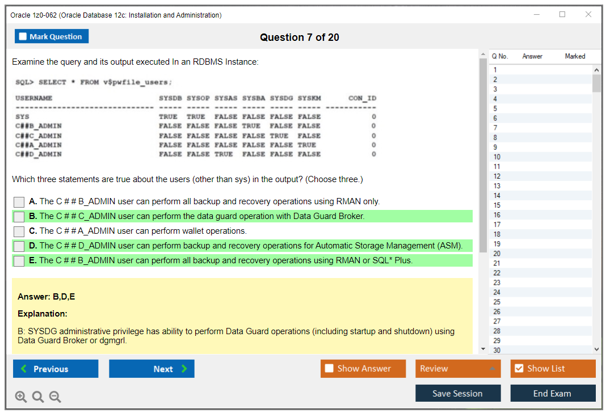Click the zoom in magnifier icon
The image size is (610, 417).
click(x=21, y=397)
